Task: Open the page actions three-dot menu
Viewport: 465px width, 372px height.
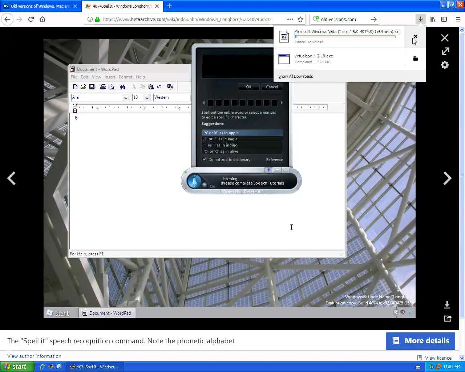Action: [290, 19]
